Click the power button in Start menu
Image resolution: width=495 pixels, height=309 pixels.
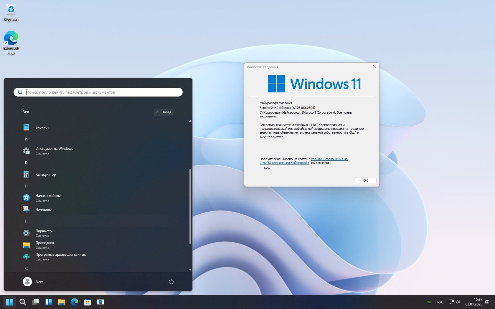point(171,282)
